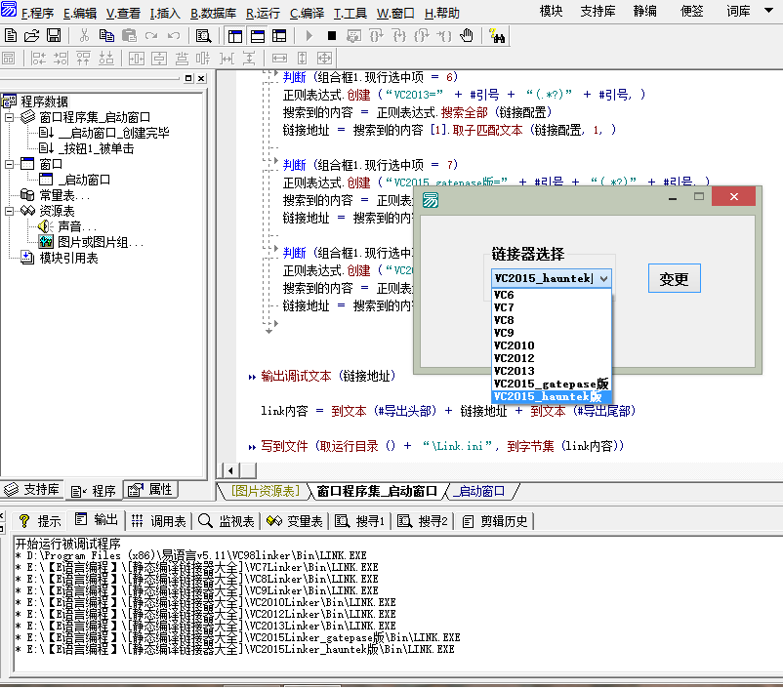783x689 pixels.
Task: Cut selection with the scissors icon
Action: pyautogui.click(x=84, y=35)
